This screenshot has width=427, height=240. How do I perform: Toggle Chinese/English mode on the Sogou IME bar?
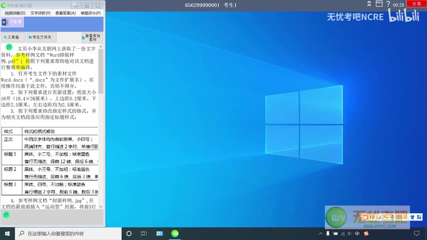tap(372, 217)
